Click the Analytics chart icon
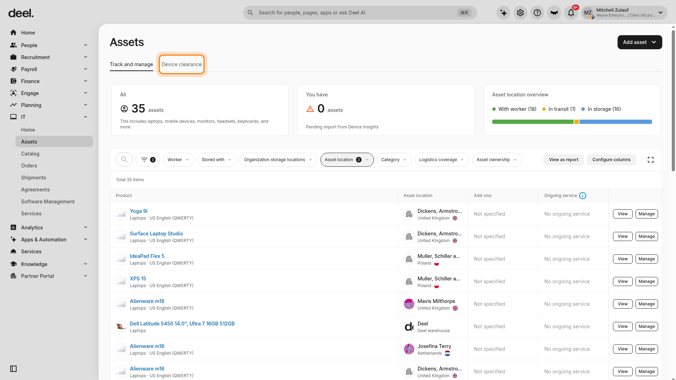The image size is (676, 380). (x=13, y=228)
